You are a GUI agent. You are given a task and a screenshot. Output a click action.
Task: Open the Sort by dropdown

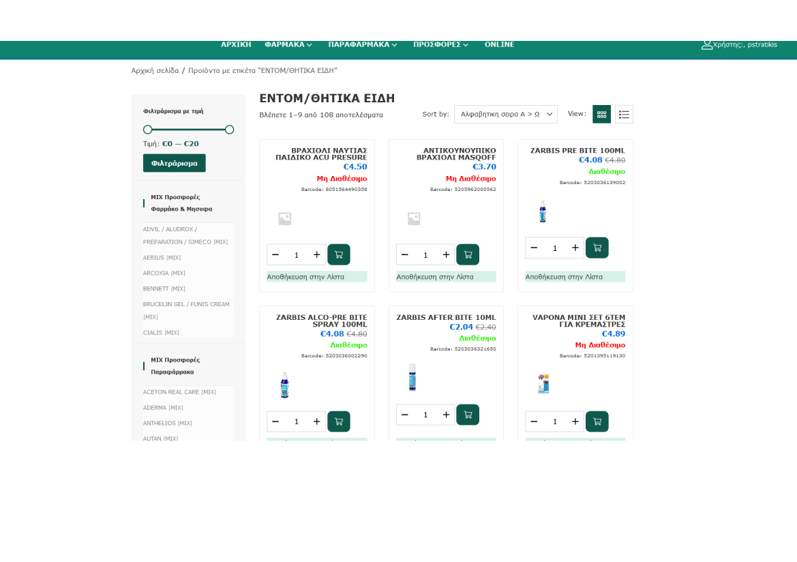tap(505, 115)
